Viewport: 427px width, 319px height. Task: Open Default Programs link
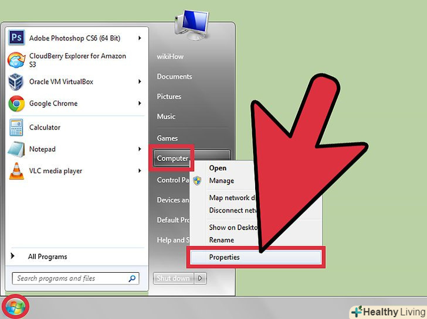pyautogui.click(x=173, y=220)
